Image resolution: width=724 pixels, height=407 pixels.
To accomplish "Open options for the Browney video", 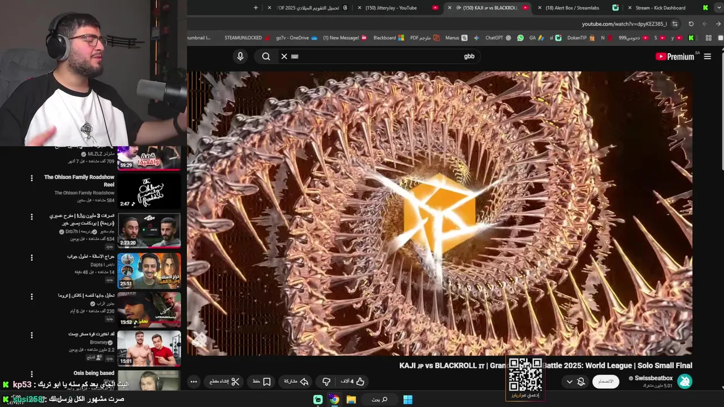I will pyautogui.click(x=32, y=335).
